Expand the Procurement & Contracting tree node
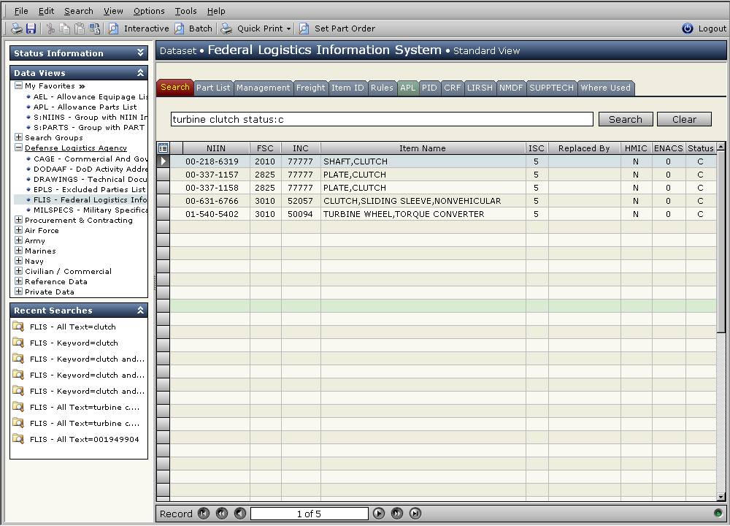The width and height of the screenshot is (730, 526). pyautogui.click(x=18, y=220)
